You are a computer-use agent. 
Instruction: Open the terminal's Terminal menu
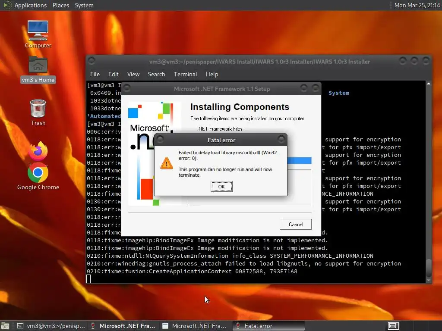pos(186,74)
